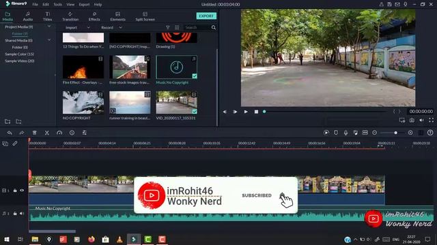Click the teal EXPORT button
Screen dimensions: 437x245
pos(206,16)
